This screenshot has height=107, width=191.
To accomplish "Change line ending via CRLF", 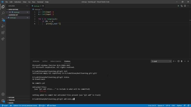I will click(x=173, y=106).
